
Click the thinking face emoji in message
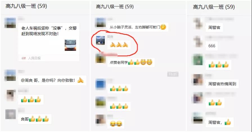click(x=163, y=27)
